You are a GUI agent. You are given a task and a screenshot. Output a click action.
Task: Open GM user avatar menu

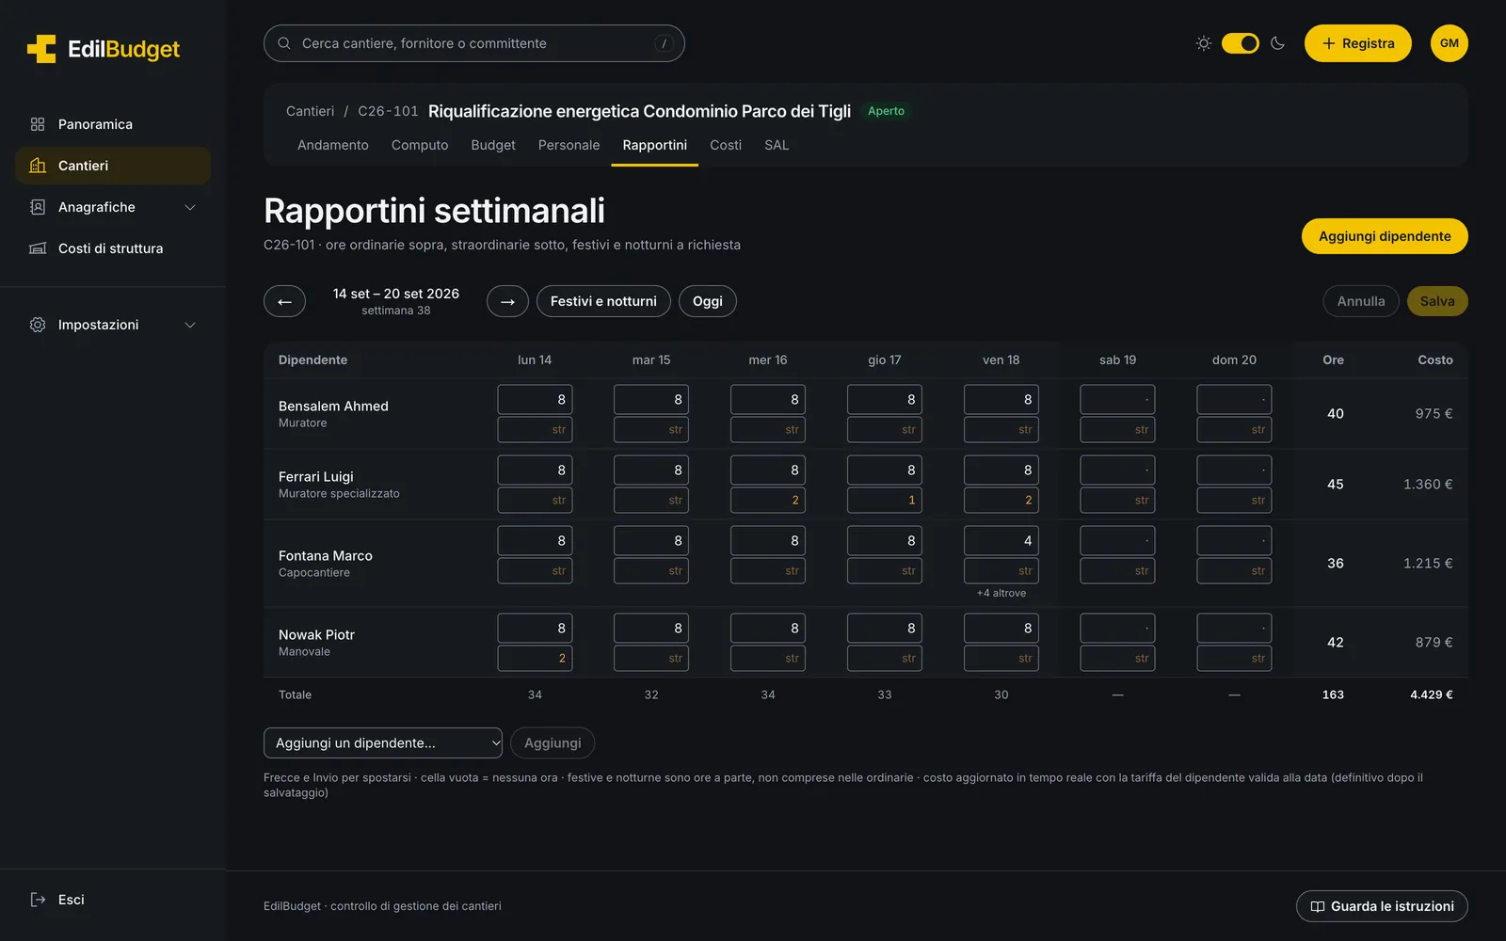pyautogui.click(x=1450, y=43)
